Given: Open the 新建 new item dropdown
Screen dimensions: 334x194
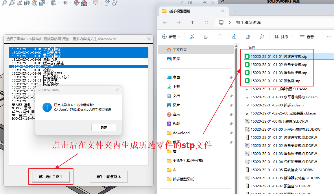Looking at the screenshot, I should (x=171, y=37).
